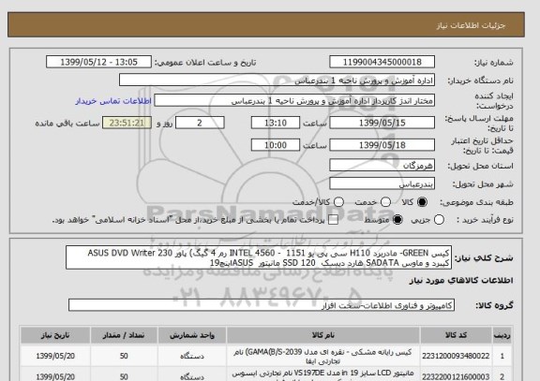This screenshot has width=540, height=381.
Task: Click the countdown timer 23:51:21
Action: click(x=127, y=123)
